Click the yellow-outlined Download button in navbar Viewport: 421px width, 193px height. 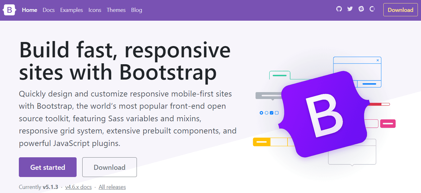click(x=401, y=10)
